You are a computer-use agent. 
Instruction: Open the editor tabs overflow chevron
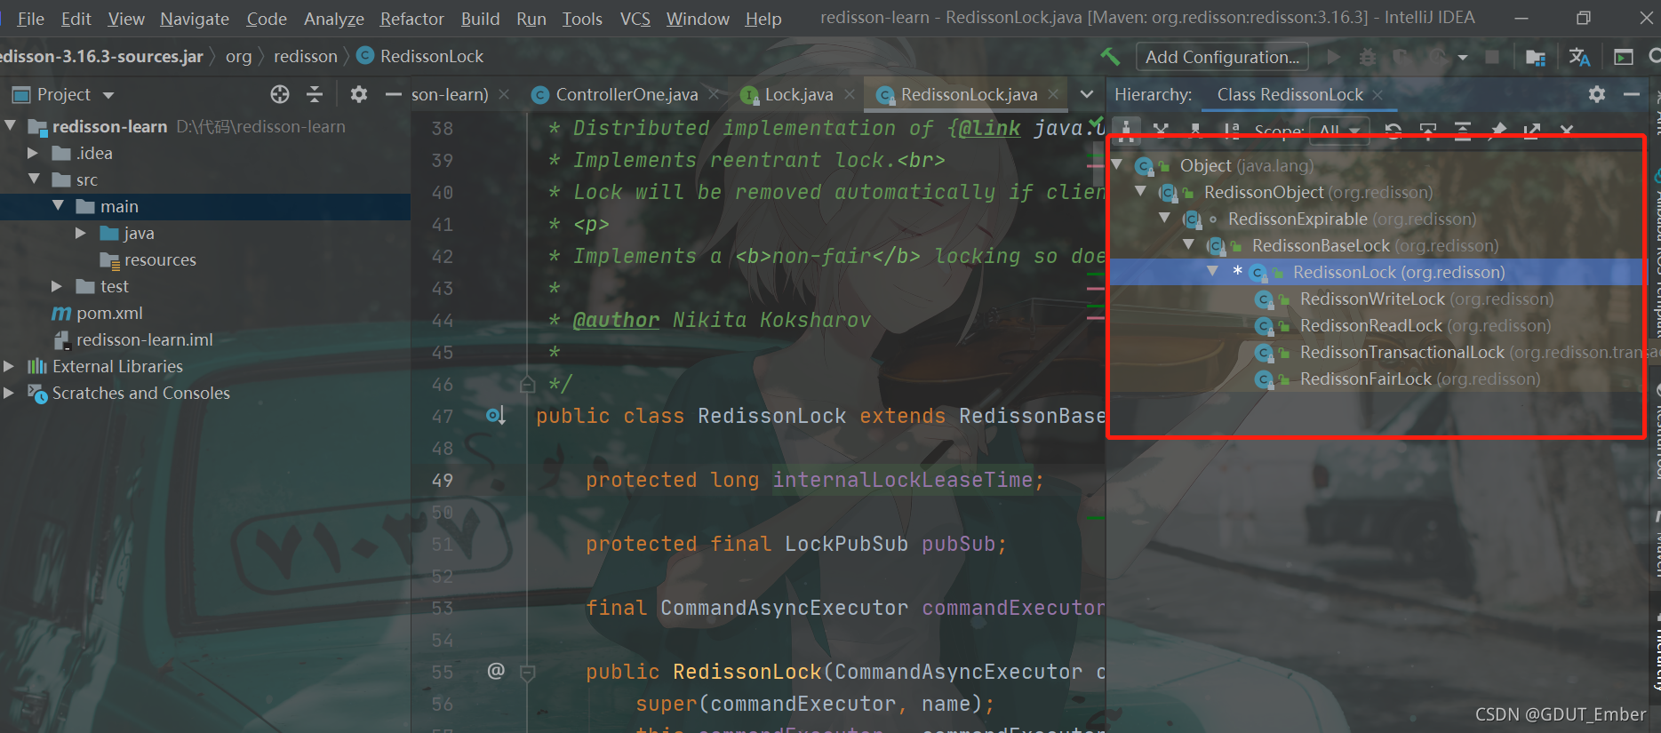[x=1086, y=93]
